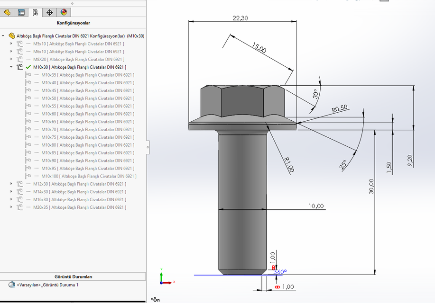The height and width of the screenshot is (303, 435).
Task: Open the FeatureManager design tree tab
Action: [6, 12]
